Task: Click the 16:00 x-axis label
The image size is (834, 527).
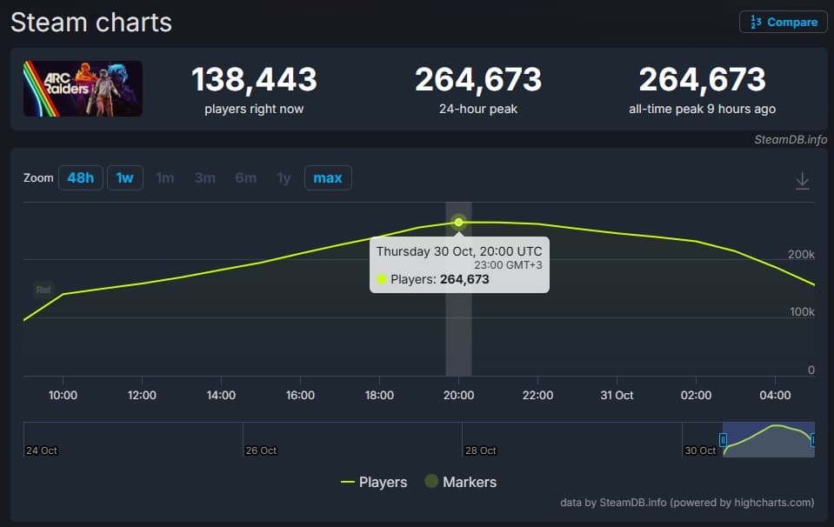Action: point(300,395)
